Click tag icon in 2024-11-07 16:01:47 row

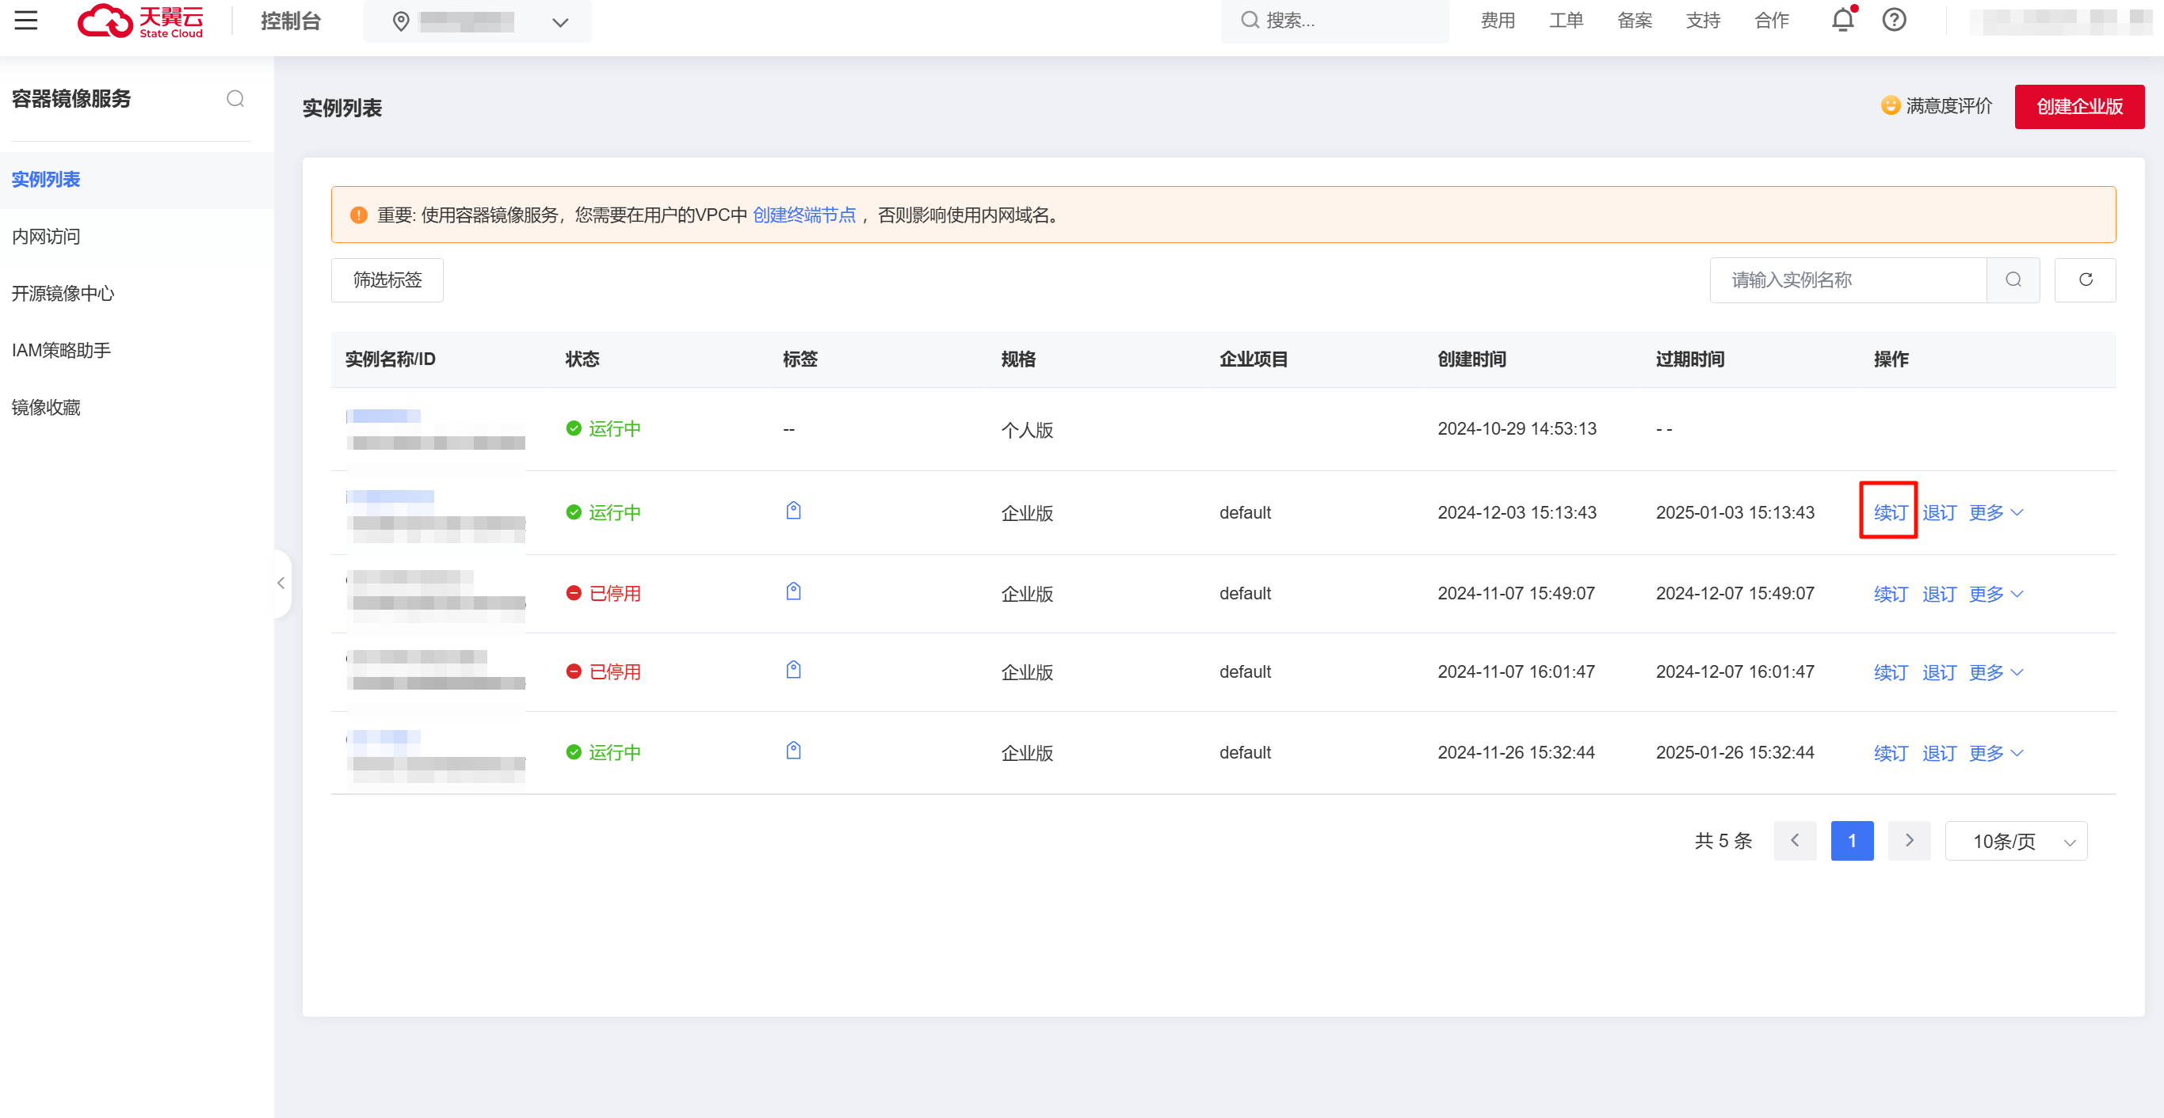pos(793,670)
